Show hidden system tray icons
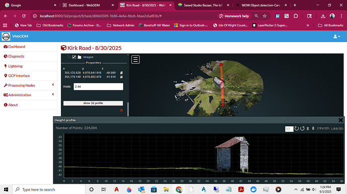 [296, 189]
